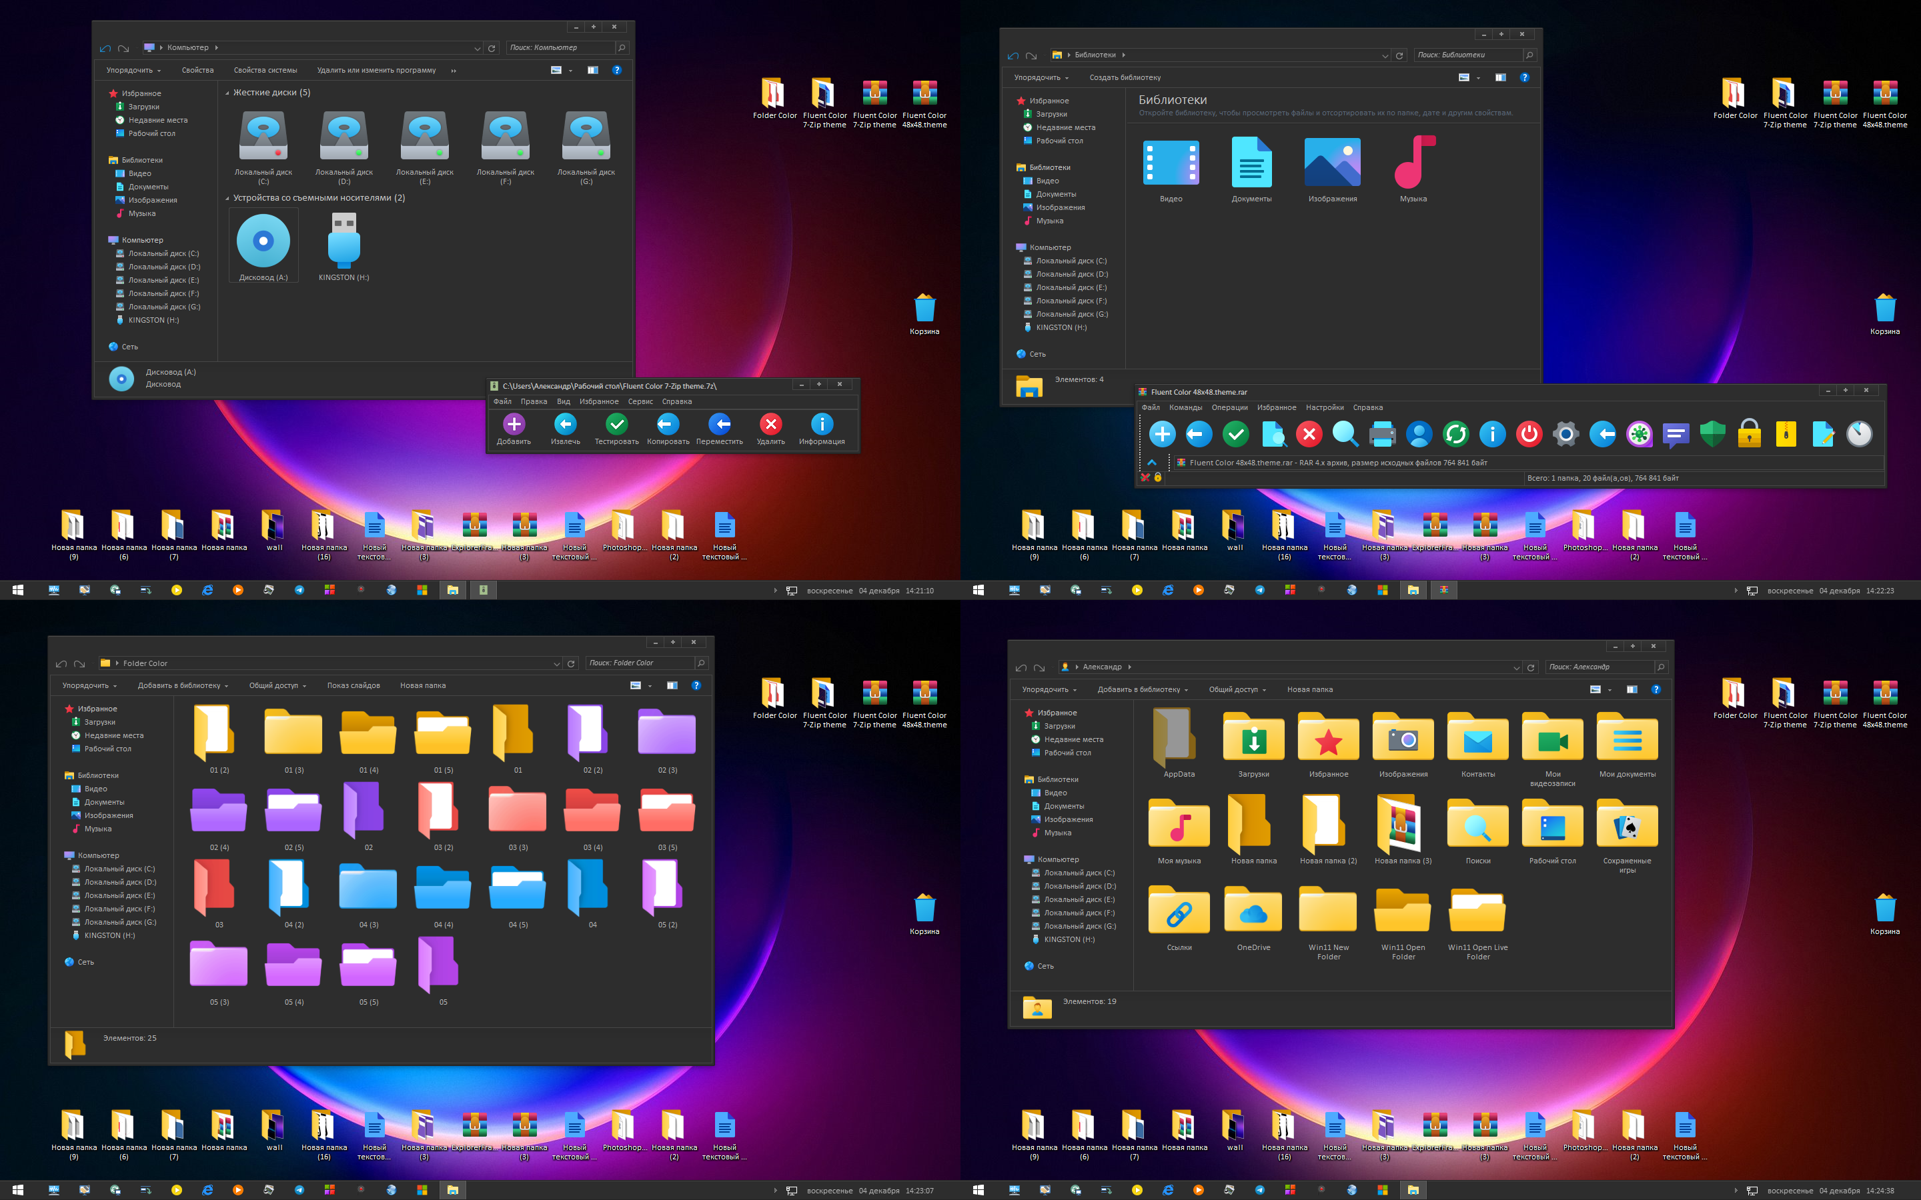1921x1200 pixels.
Task: Click Удалить icon in the 7-Zip window
Action: (771, 424)
